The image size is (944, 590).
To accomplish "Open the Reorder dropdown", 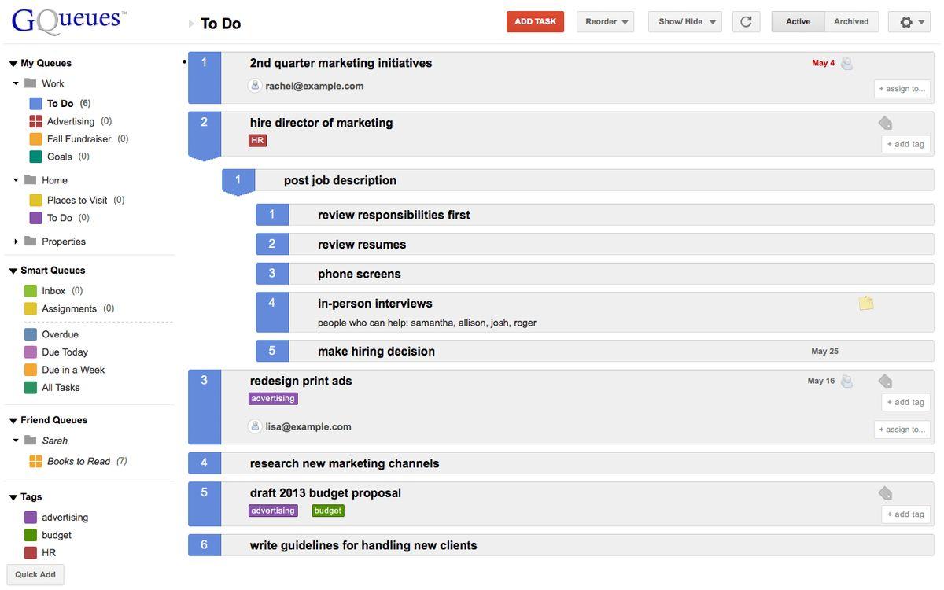I will pos(608,22).
